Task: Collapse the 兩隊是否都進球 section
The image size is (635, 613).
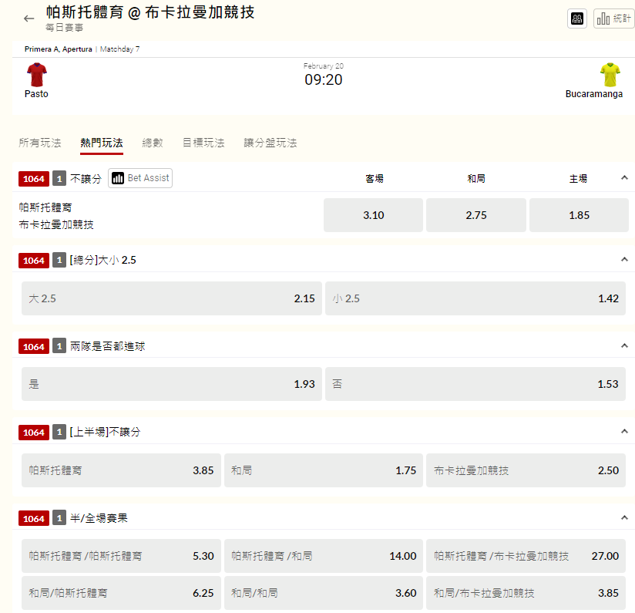Action: tap(624, 345)
